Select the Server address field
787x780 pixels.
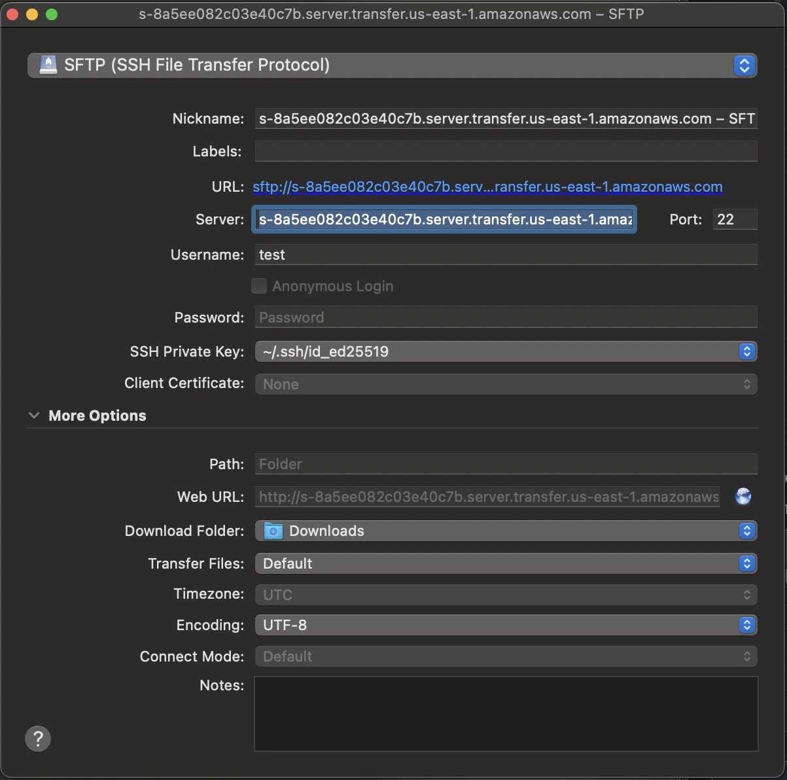click(444, 219)
